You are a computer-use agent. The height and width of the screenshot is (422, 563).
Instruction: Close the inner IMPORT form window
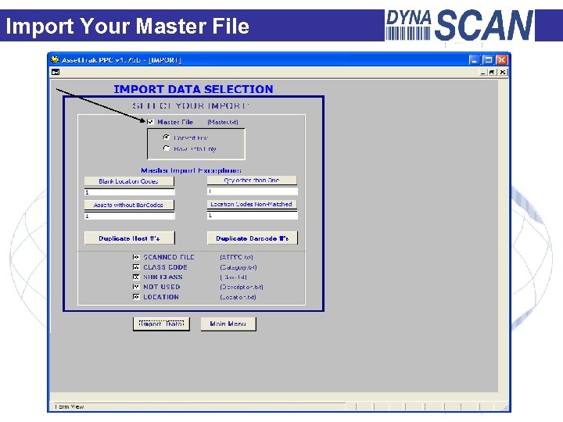[503, 73]
